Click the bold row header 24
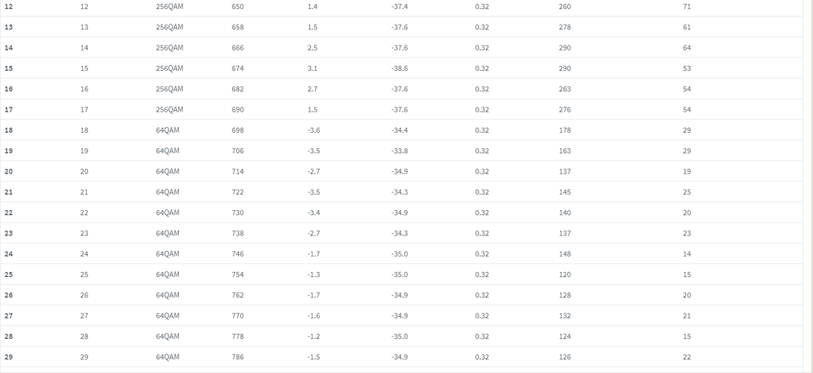This screenshot has width=813, height=373. tap(8, 254)
